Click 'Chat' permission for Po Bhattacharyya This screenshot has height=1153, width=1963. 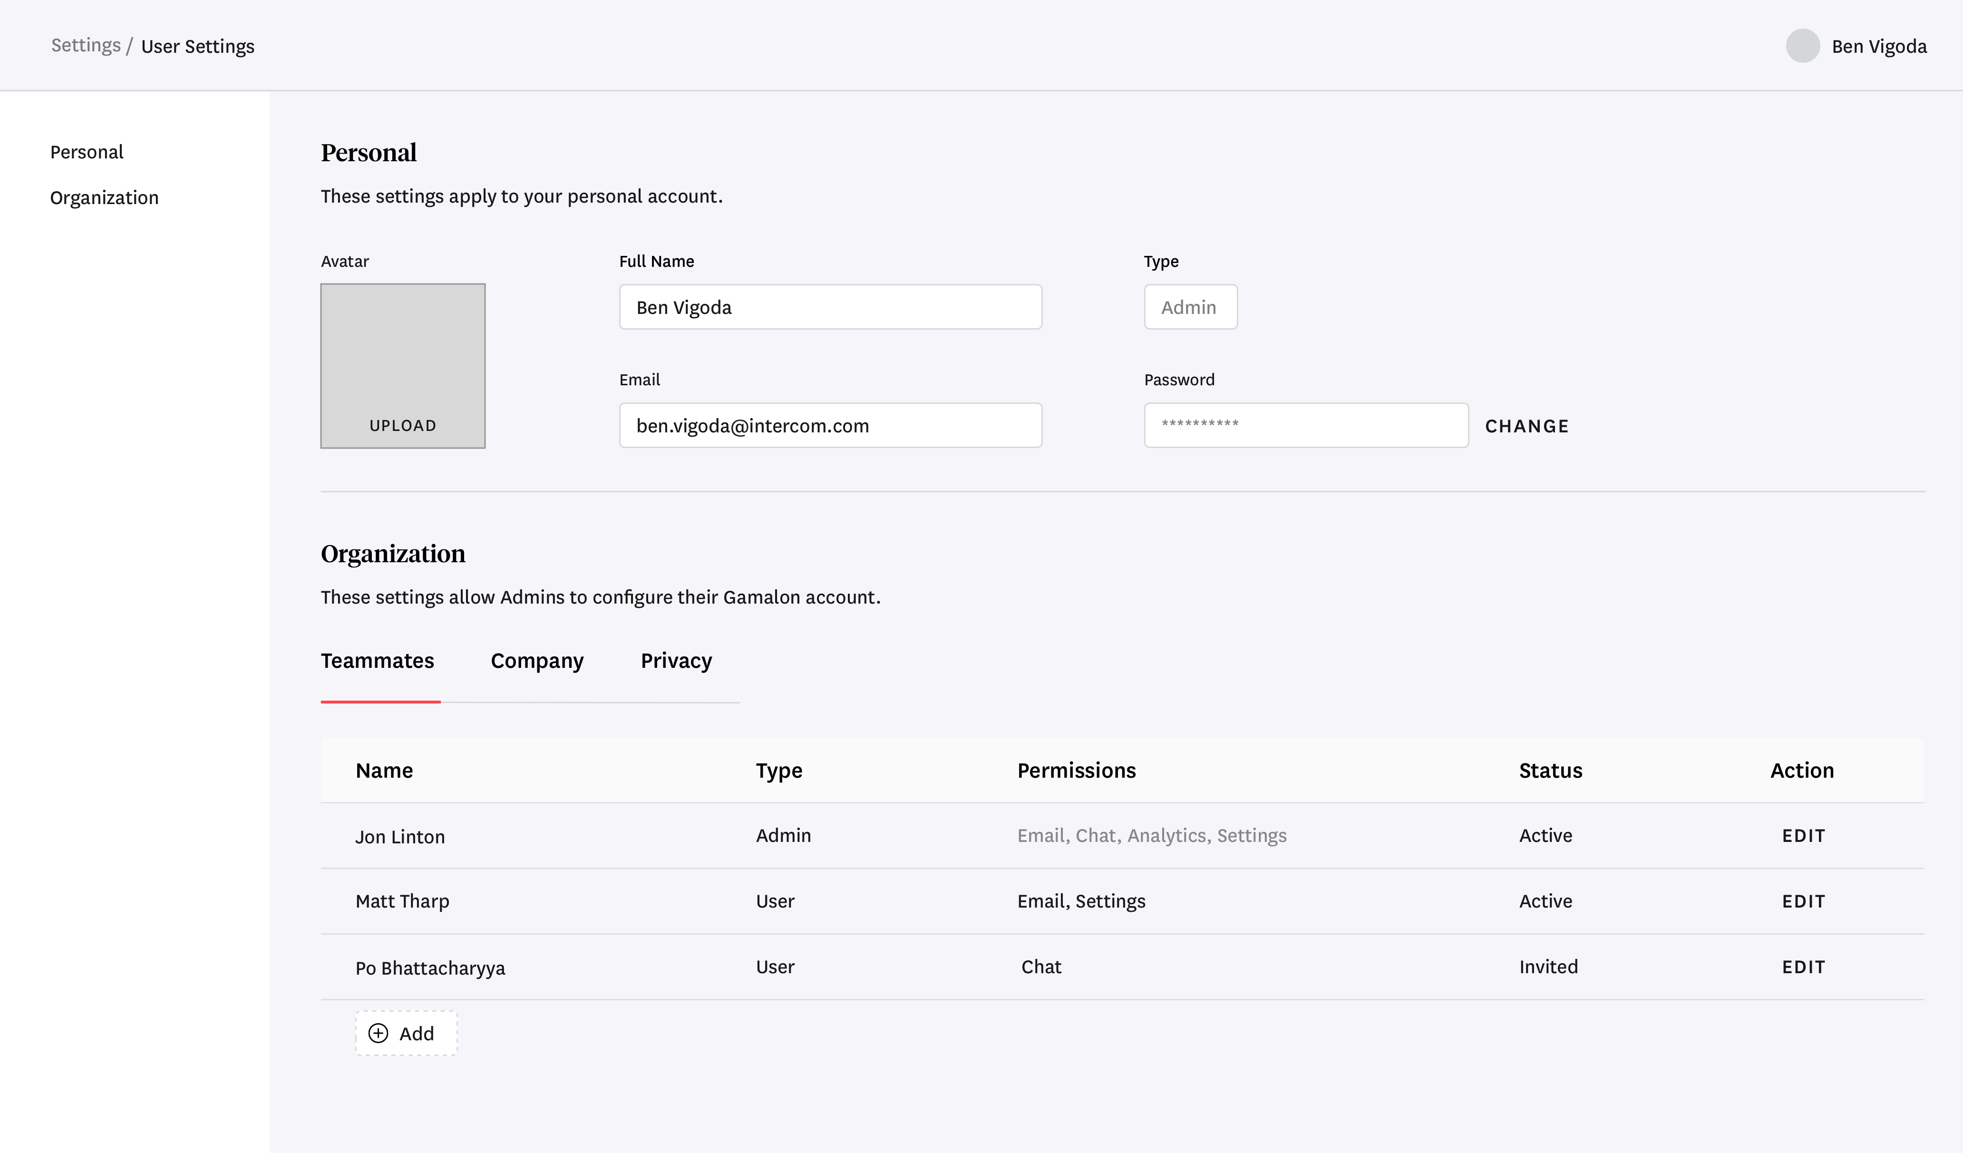point(1040,967)
